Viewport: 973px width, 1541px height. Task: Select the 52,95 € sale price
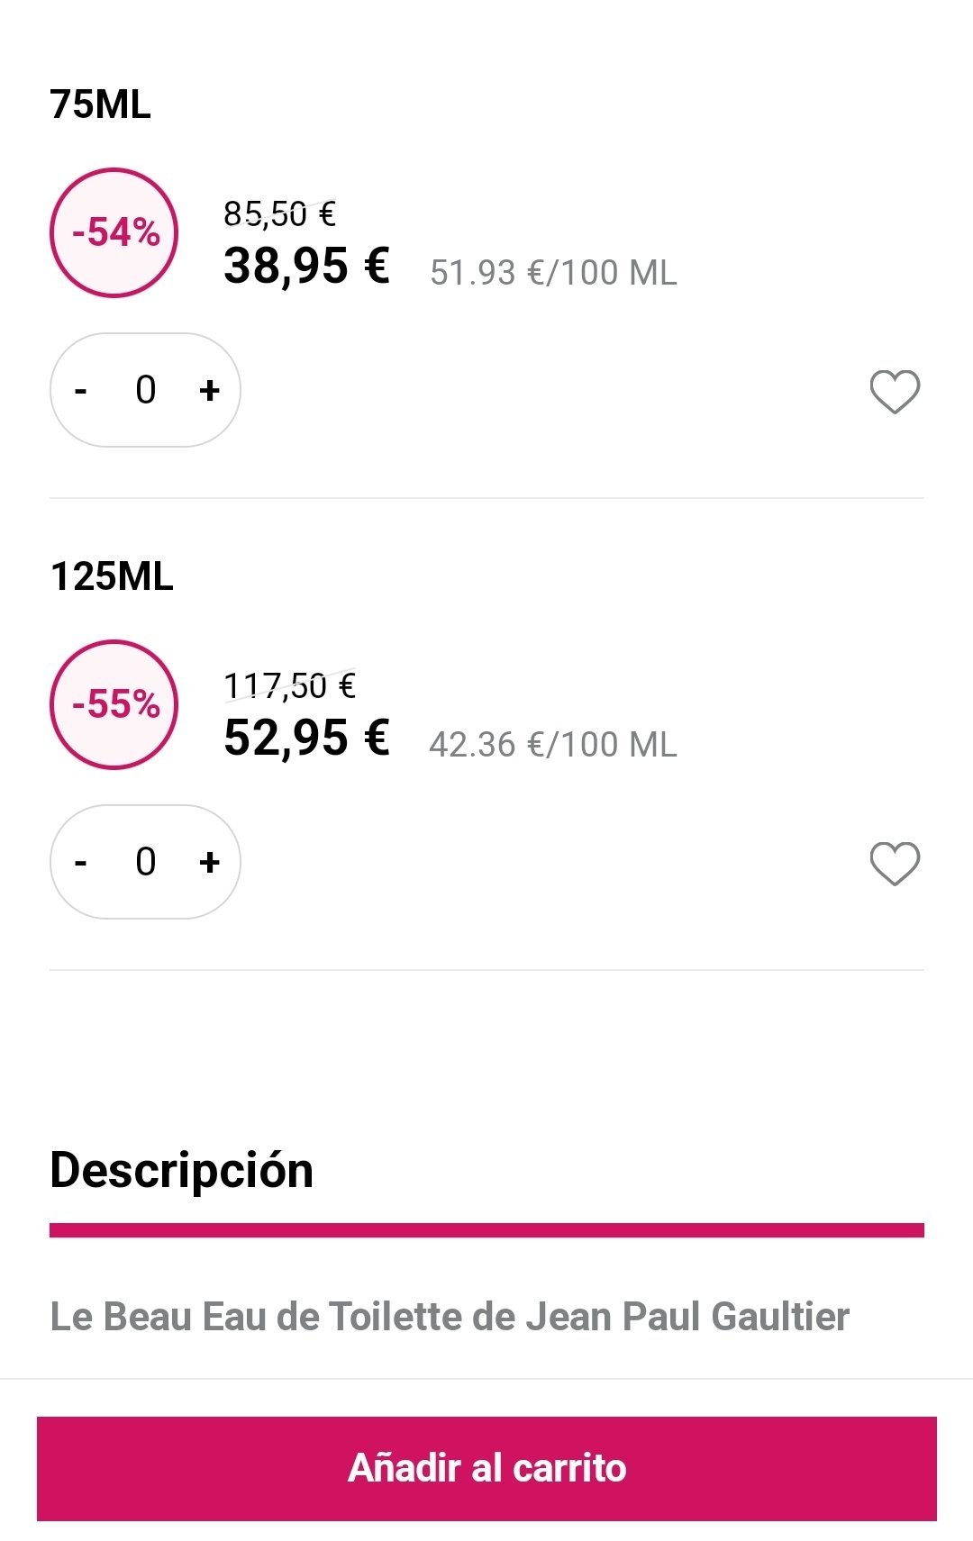(x=306, y=739)
